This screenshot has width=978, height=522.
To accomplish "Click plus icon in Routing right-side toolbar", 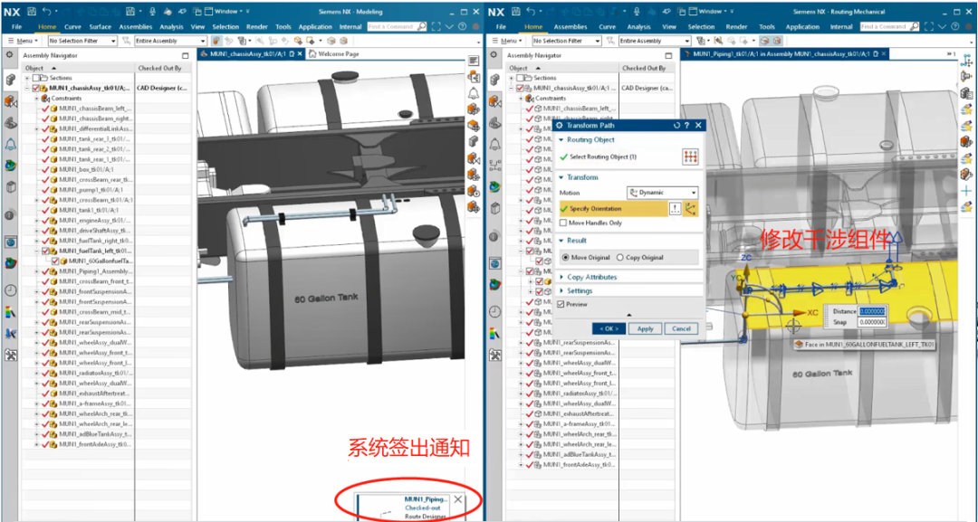I will pos(967,191).
